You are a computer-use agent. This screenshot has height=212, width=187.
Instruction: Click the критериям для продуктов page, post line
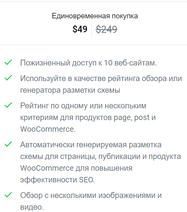pyautogui.click(x=88, y=117)
